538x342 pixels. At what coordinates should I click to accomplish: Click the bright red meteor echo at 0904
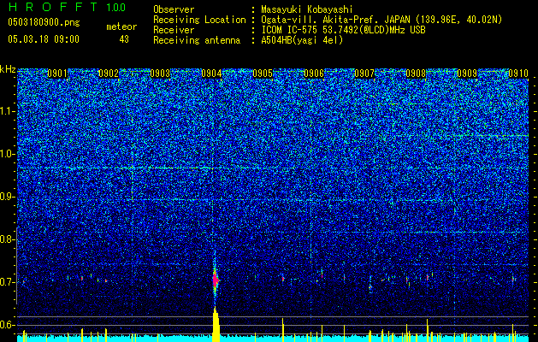coord(216,280)
